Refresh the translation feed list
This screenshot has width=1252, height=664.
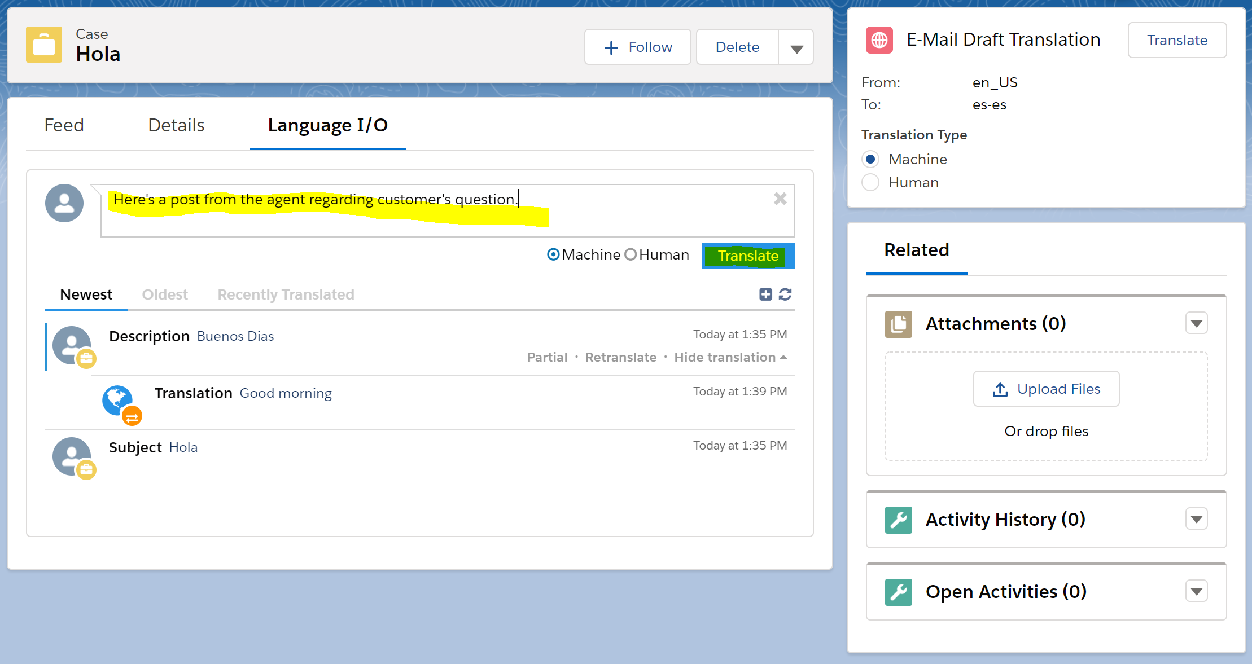click(785, 294)
